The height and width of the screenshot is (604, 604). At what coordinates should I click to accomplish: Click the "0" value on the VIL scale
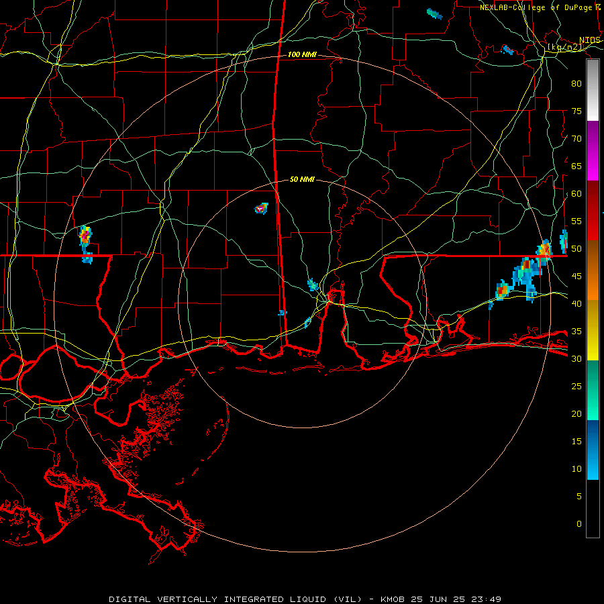(579, 524)
